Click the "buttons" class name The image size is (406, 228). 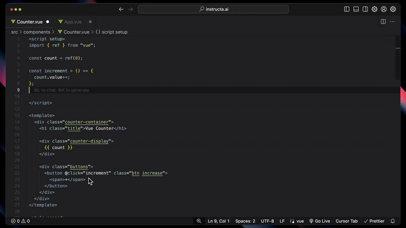pyautogui.click(x=79, y=167)
